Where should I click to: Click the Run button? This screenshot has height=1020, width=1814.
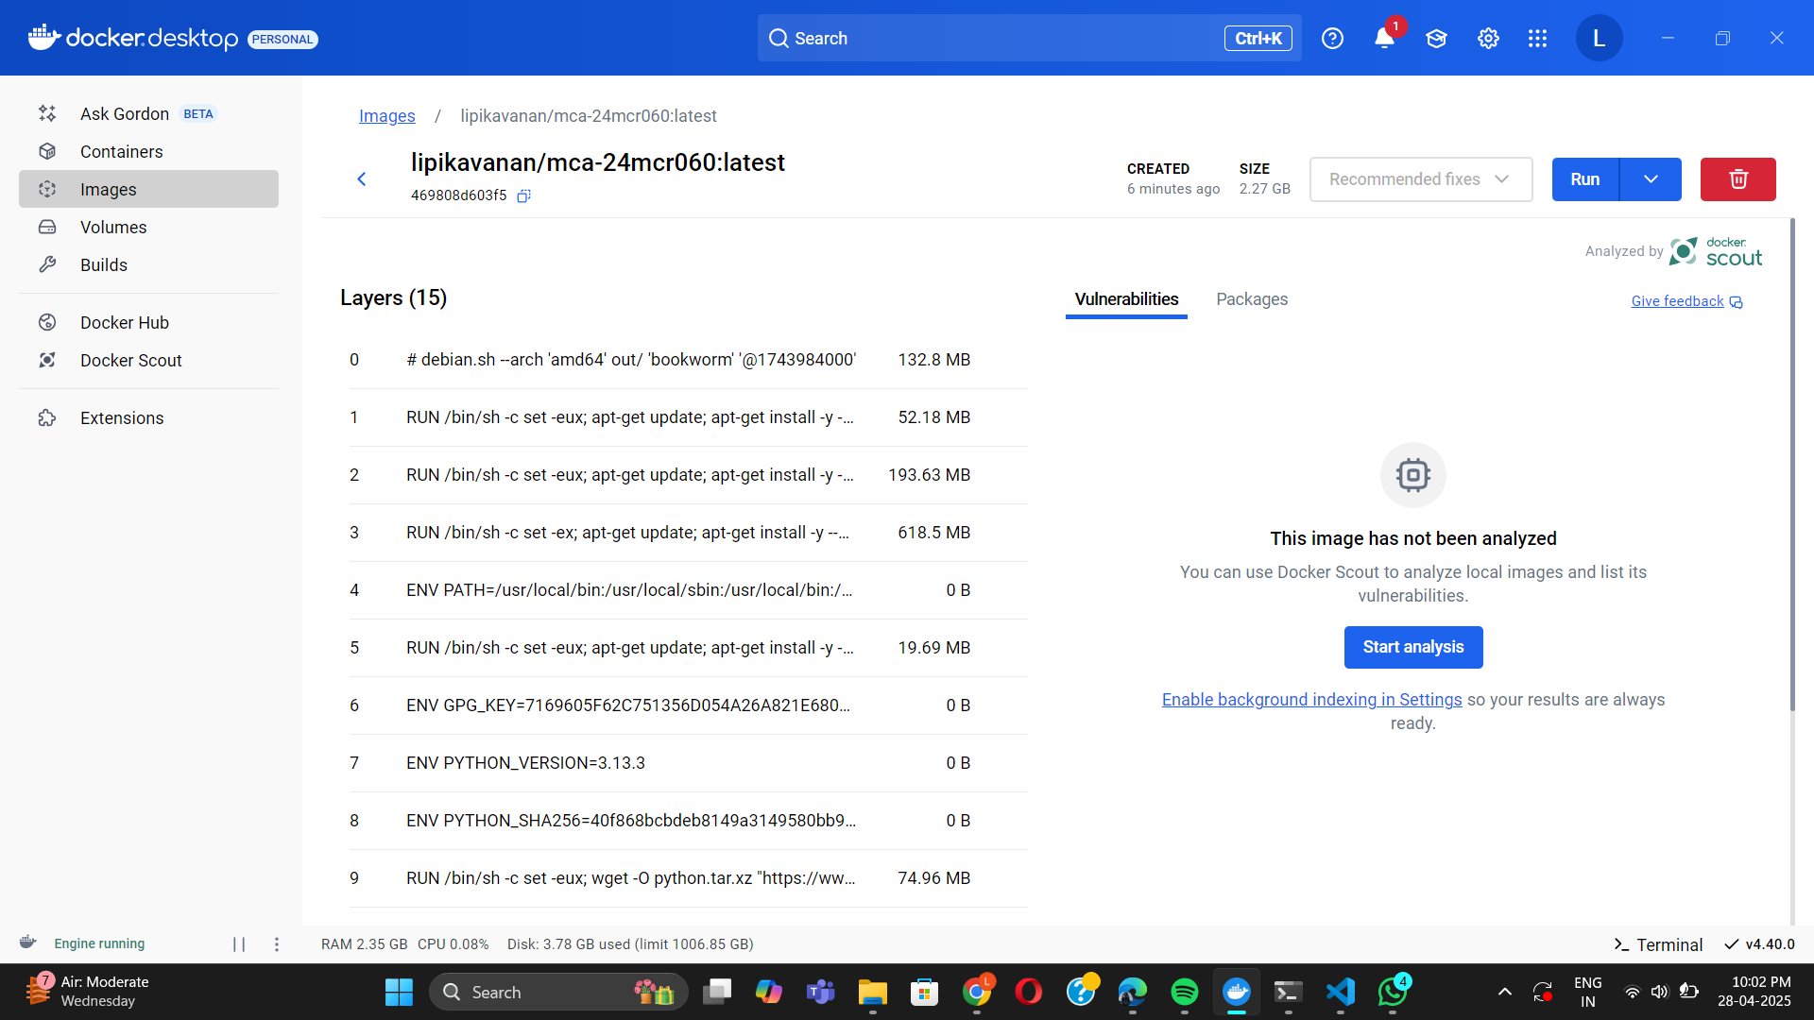(1584, 179)
